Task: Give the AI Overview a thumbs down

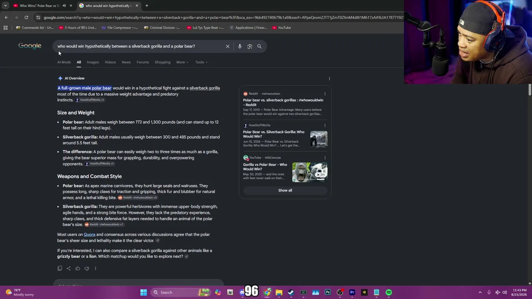Action: pos(86,268)
